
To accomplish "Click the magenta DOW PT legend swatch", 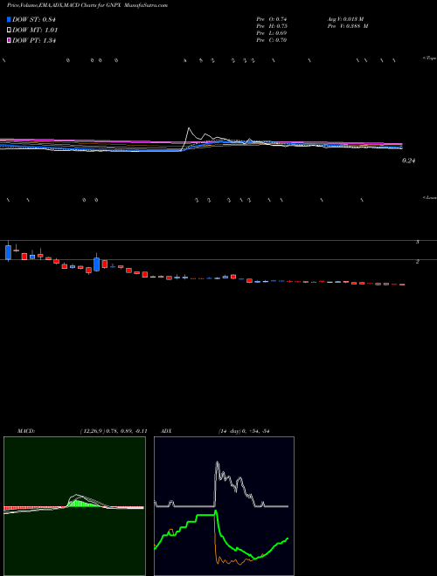I will [x=9, y=41].
